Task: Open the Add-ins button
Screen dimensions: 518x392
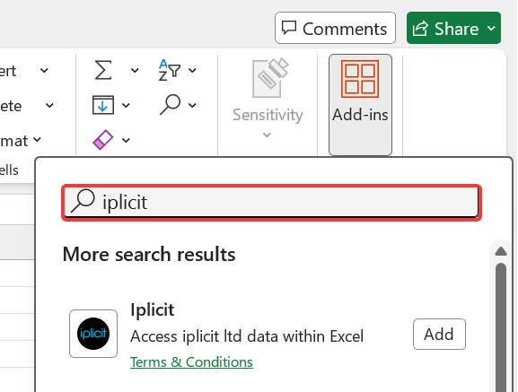Action: click(x=360, y=104)
